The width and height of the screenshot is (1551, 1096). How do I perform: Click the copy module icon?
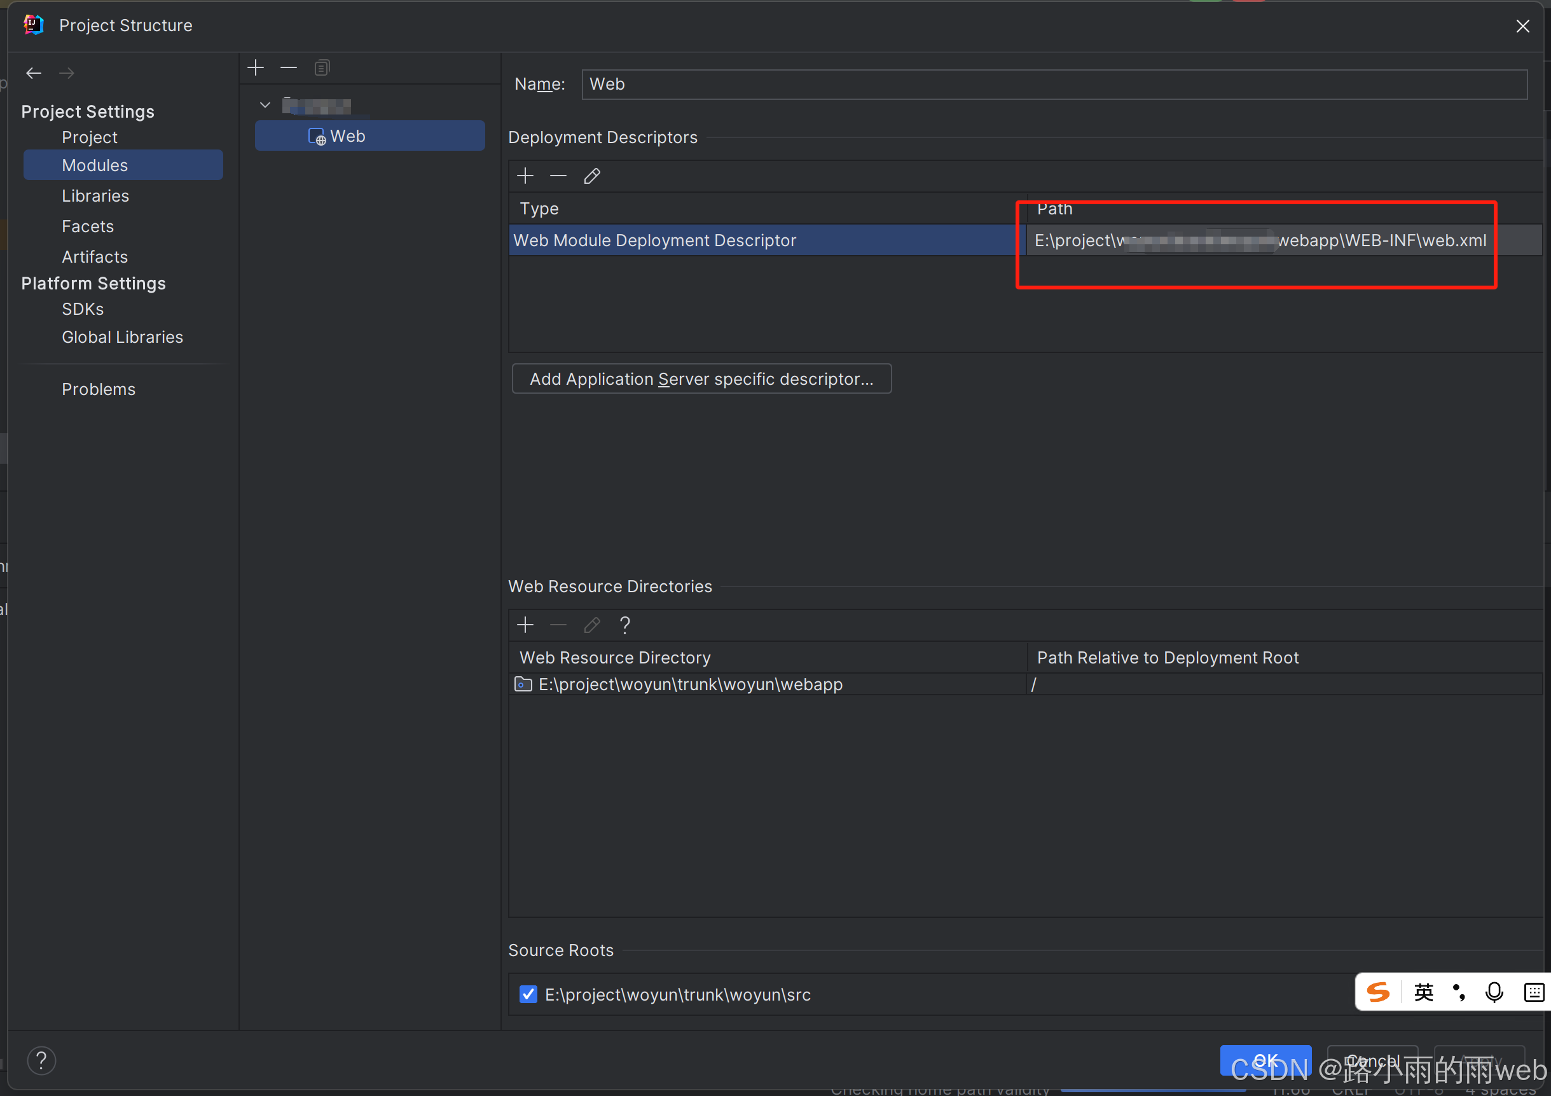[322, 67]
